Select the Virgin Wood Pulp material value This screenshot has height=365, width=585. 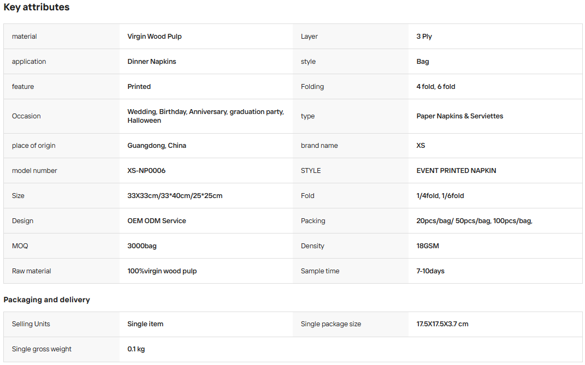pos(155,37)
